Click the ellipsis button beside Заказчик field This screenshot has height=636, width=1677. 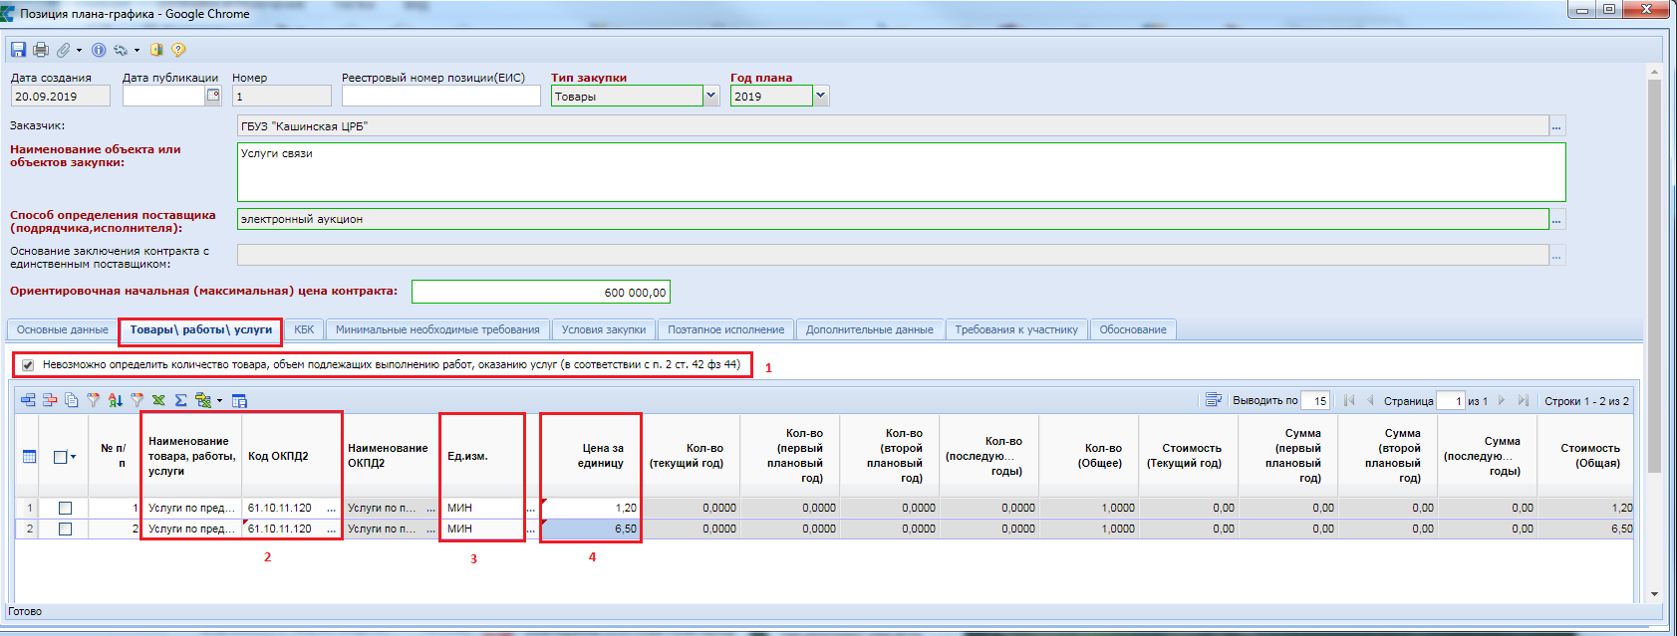[x=1556, y=126]
